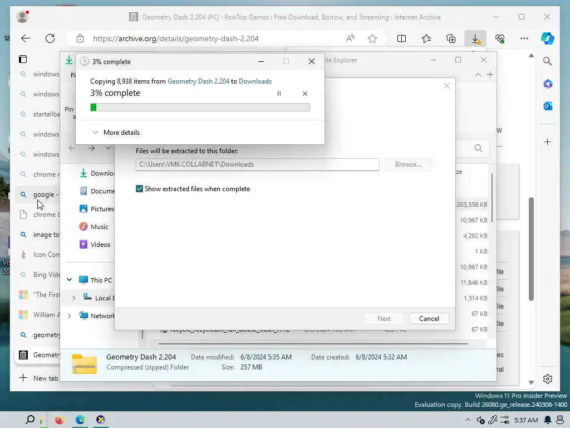Go back in File Explorer
570x428 pixels.
[72, 148]
